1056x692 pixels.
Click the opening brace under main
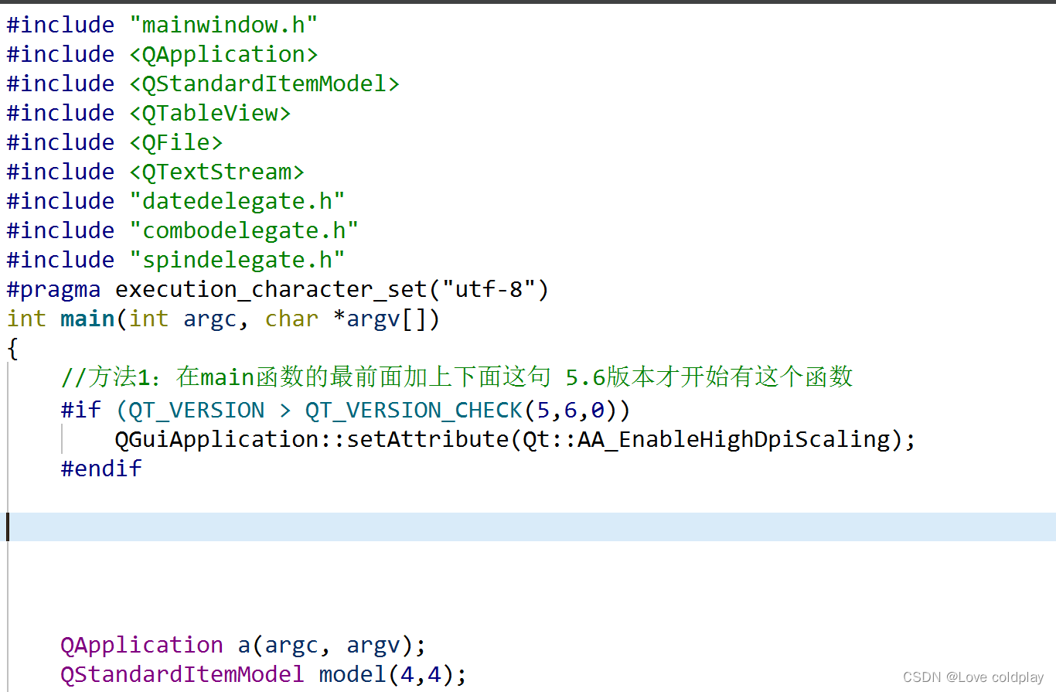click(x=11, y=349)
